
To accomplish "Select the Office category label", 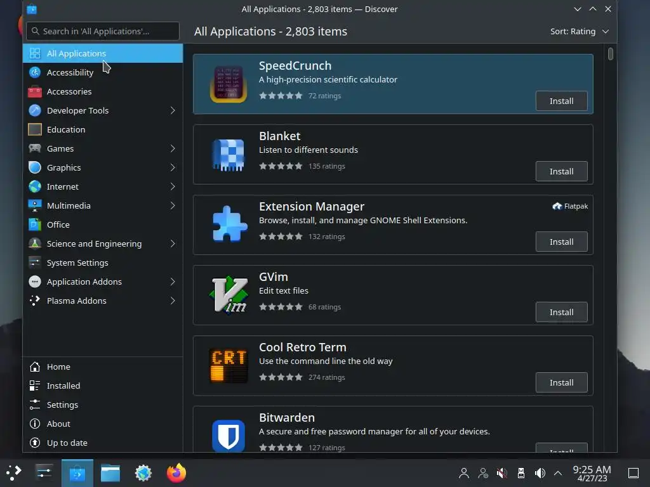I will coord(58,224).
